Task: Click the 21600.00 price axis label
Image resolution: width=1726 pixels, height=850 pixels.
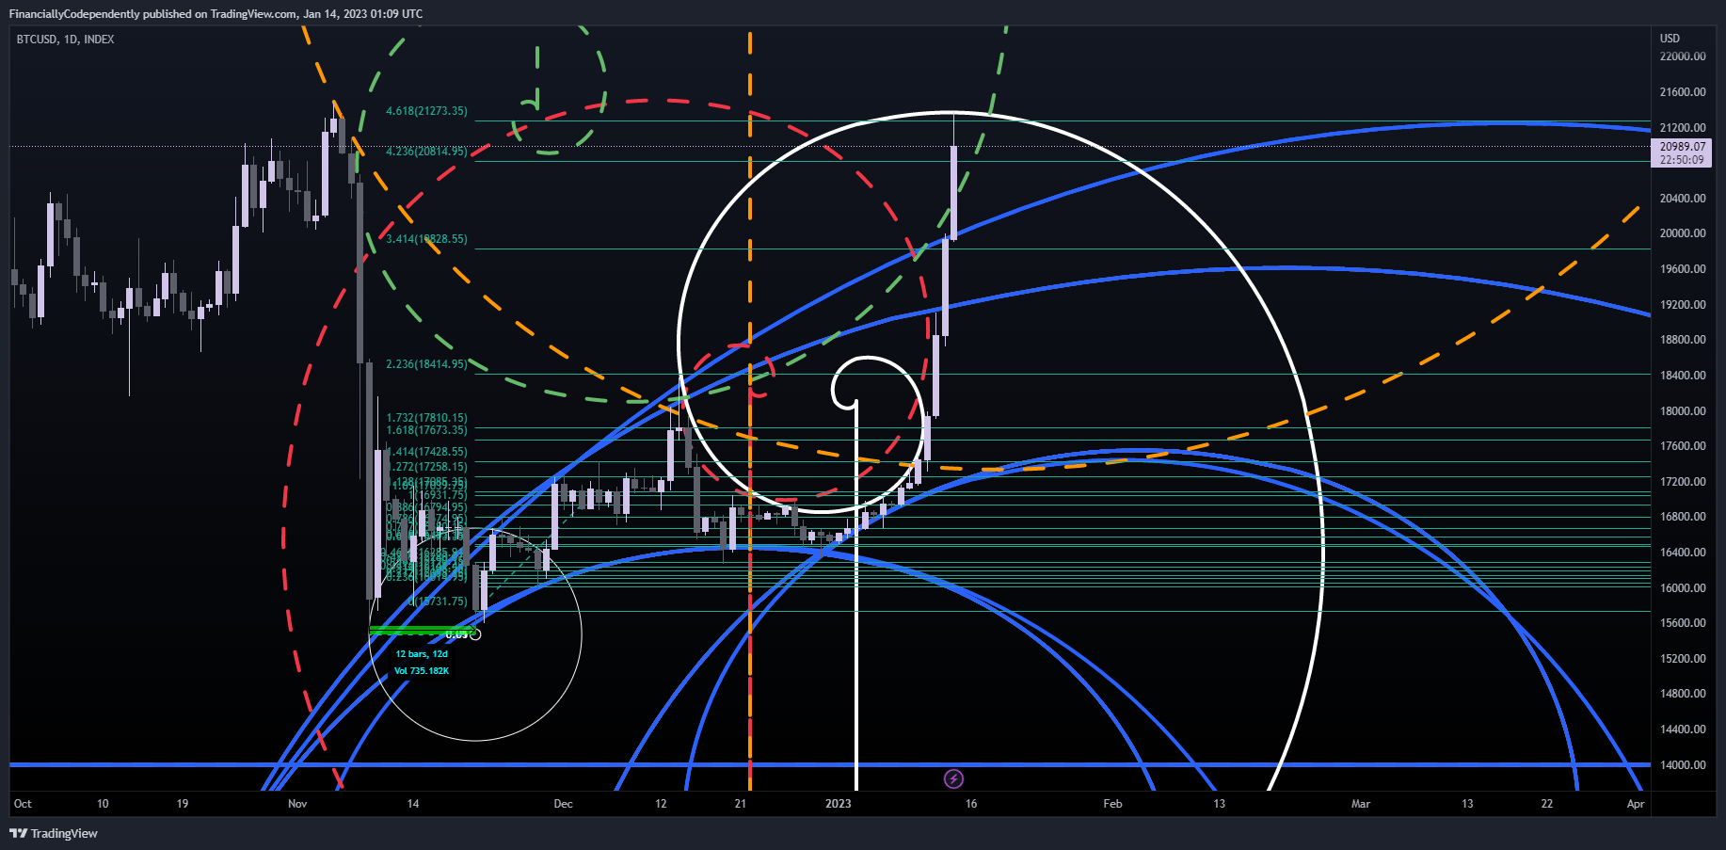Action: tap(1683, 92)
